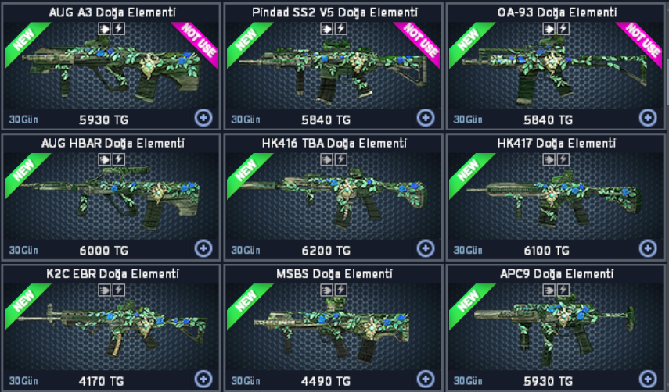Viewport: 669px width, 392px height.
Task: Add HK417 with its plus icon
Action: [x=648, y=248]
